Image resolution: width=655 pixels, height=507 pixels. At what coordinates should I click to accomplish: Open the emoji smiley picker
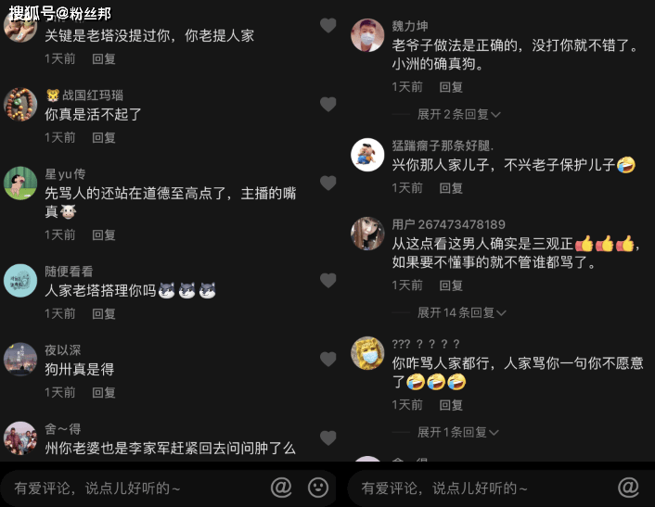click(318, 488)
